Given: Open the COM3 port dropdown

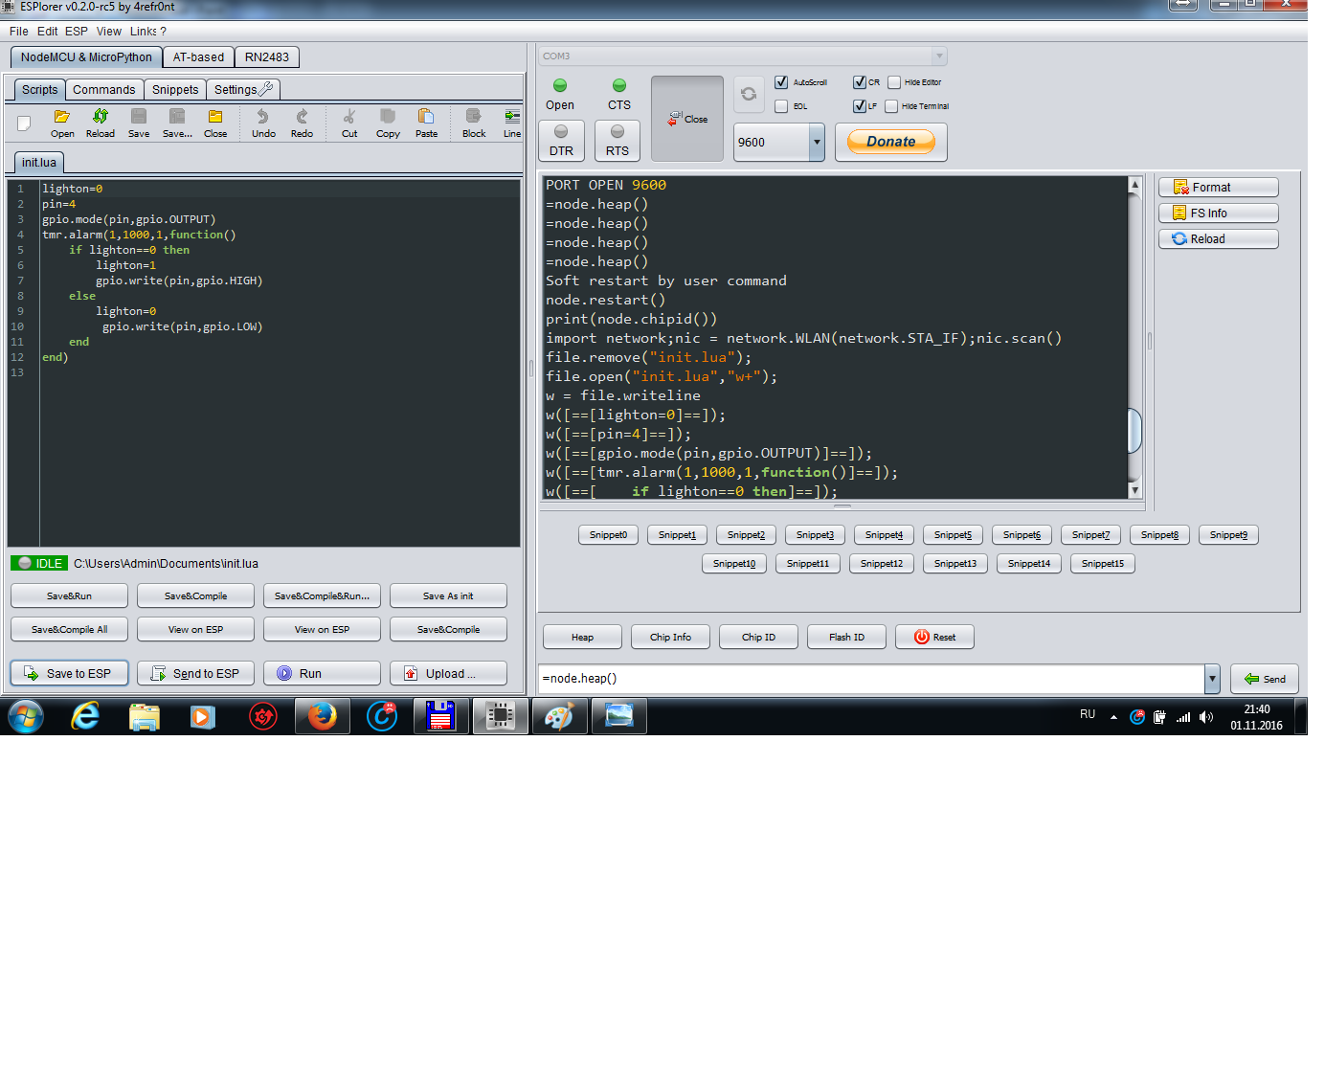Looking at the screenshot, I should (939, 56).
